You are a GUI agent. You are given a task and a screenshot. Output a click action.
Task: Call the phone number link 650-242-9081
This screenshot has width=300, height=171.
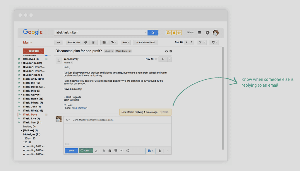(80, 108)
